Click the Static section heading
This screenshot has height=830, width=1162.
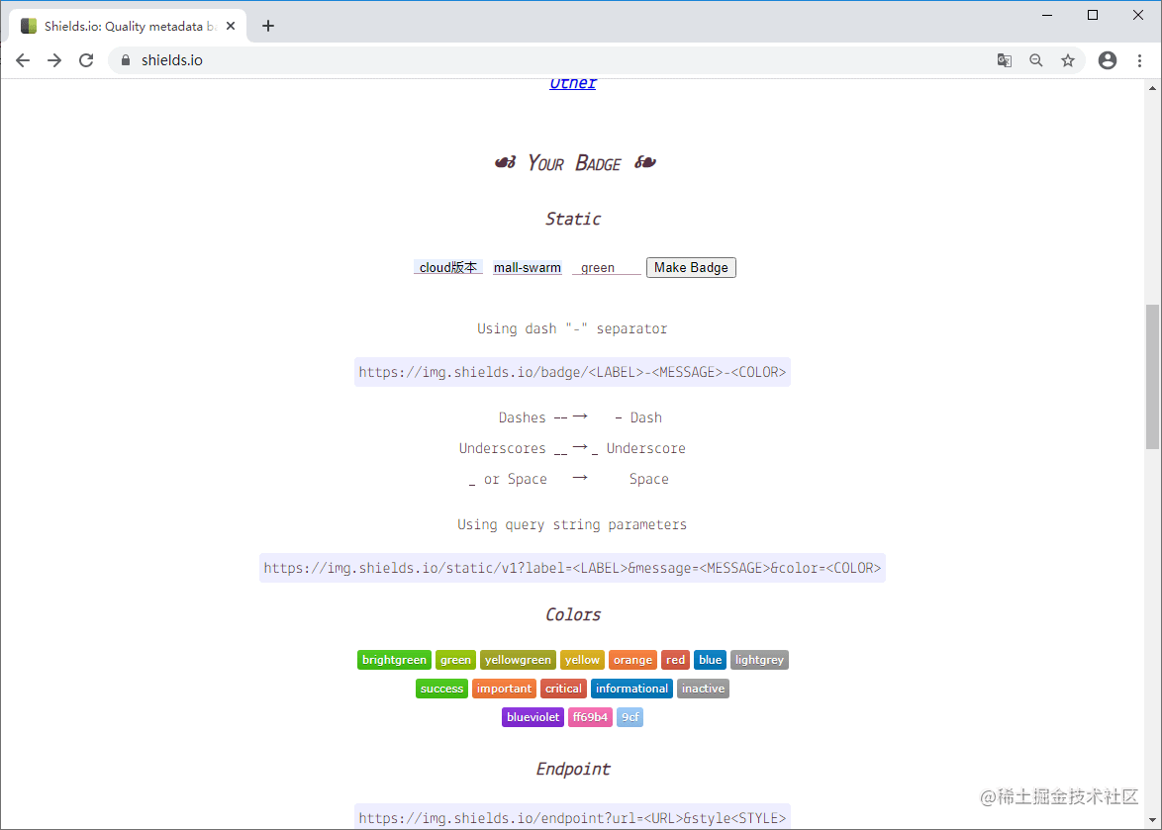coord(573,219)
